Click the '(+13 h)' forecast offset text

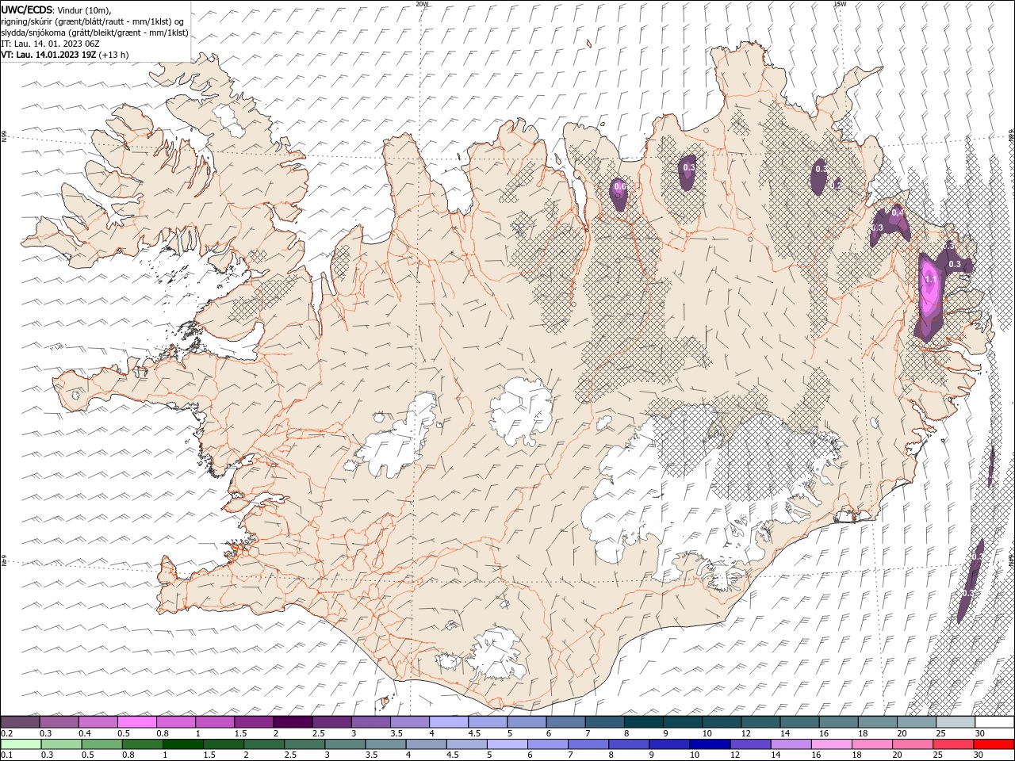(113, 55)
